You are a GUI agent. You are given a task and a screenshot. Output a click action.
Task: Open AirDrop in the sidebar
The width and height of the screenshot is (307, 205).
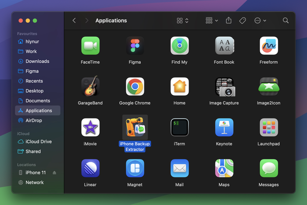[x=38, y=120]
